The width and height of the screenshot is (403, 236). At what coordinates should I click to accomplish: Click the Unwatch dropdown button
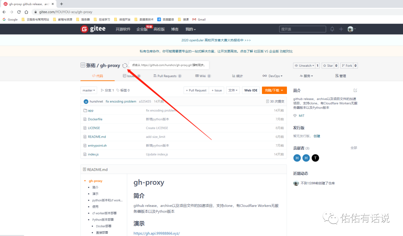[304, 66]
